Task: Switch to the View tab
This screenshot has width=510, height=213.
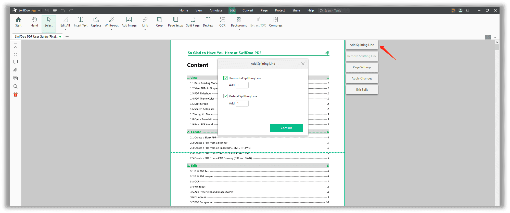Action: pos(199,10)
